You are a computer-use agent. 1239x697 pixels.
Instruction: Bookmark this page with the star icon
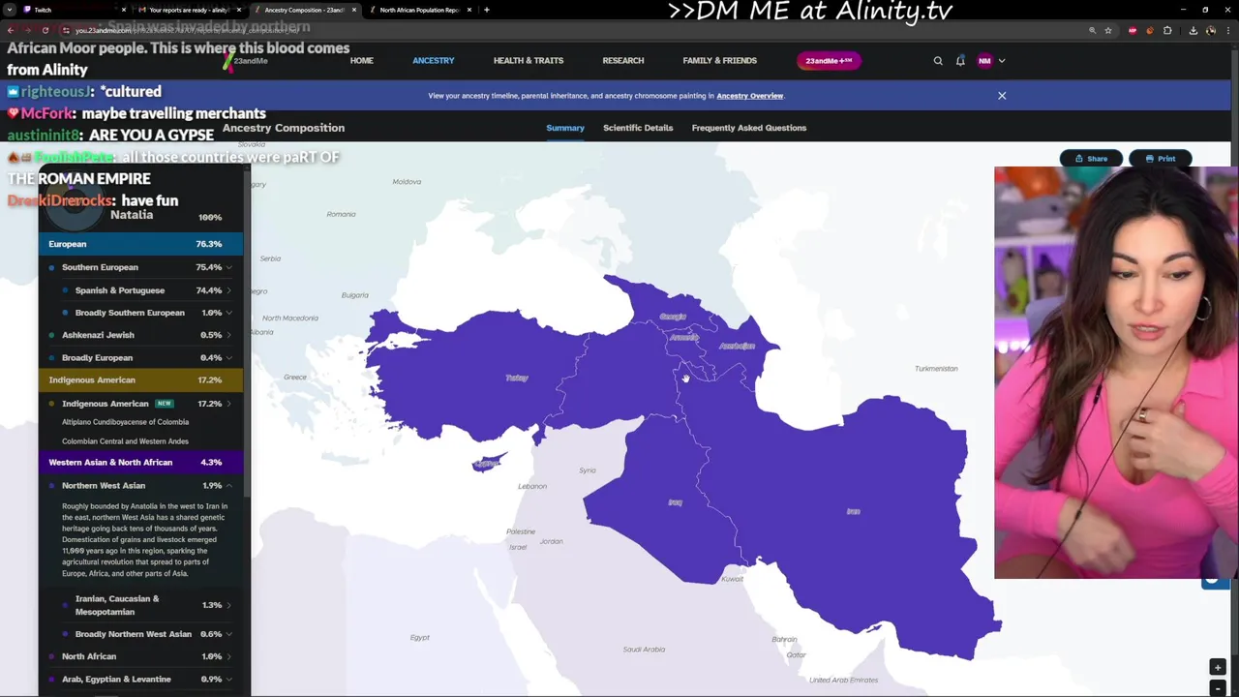pos(1109,30)
